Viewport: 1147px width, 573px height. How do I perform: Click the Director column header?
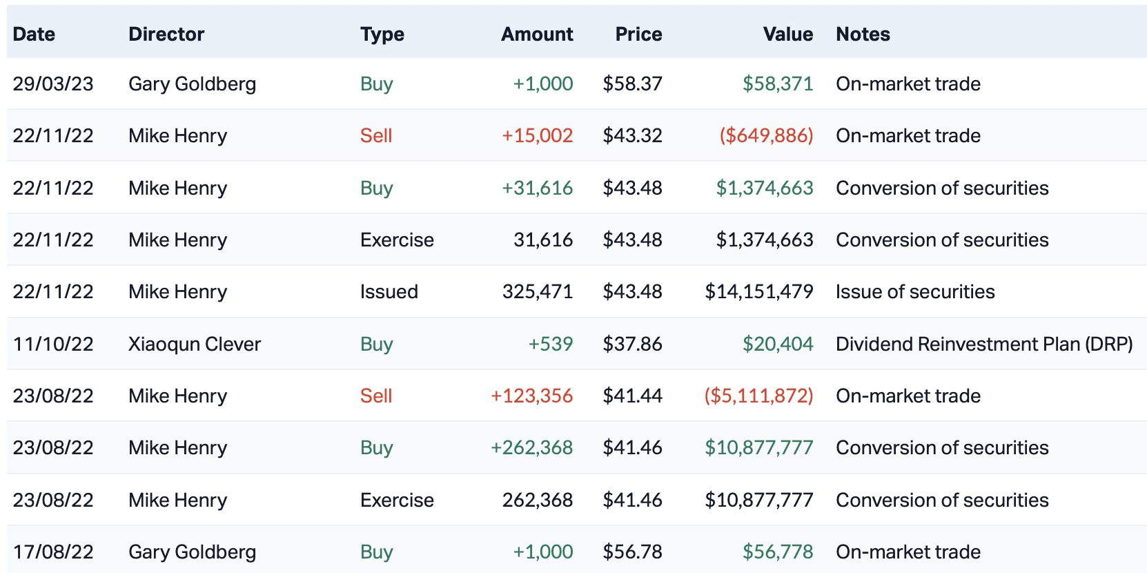(166, 34)
